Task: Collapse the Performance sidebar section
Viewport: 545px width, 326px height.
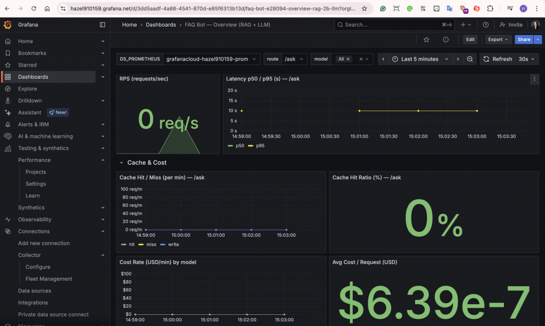Action: click(103, 160)
